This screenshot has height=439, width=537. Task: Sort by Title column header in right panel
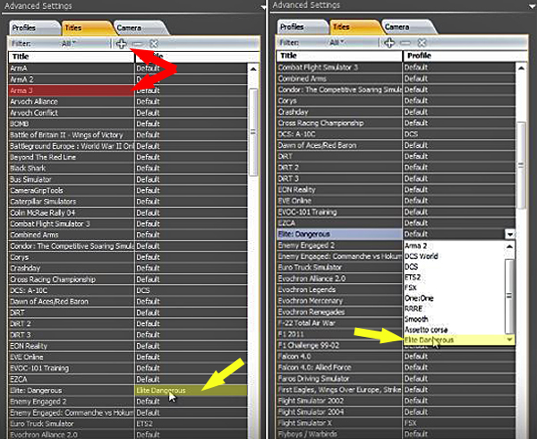339,56
